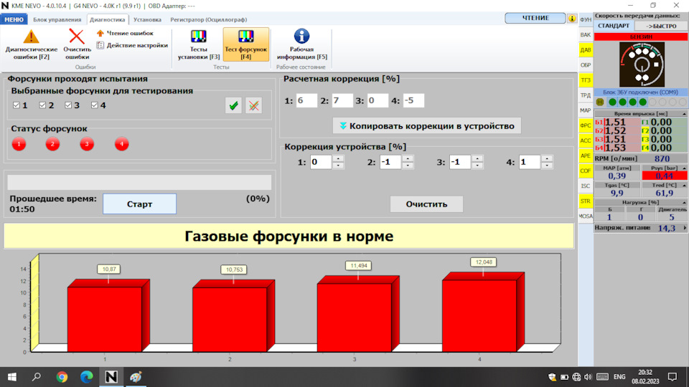Open yellow ДАВ side tab
Image resolution: width=689 pixels, height=387 pixels.
[586, 50]
